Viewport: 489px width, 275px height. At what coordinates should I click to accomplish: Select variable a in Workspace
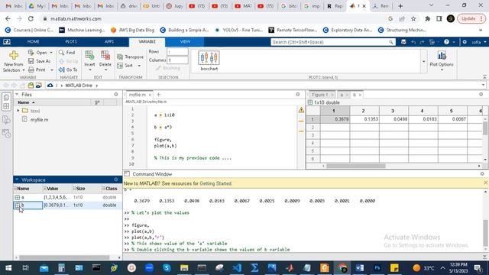(22, 197)
